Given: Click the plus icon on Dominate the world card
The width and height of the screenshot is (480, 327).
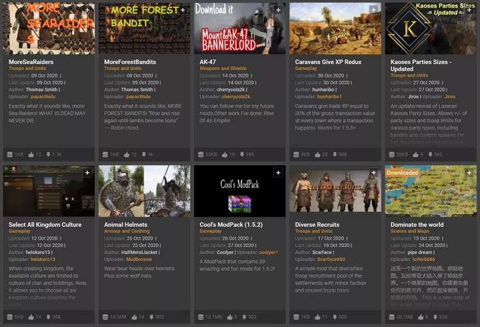Looking at the screenshot, I should [x=469, y=173].
